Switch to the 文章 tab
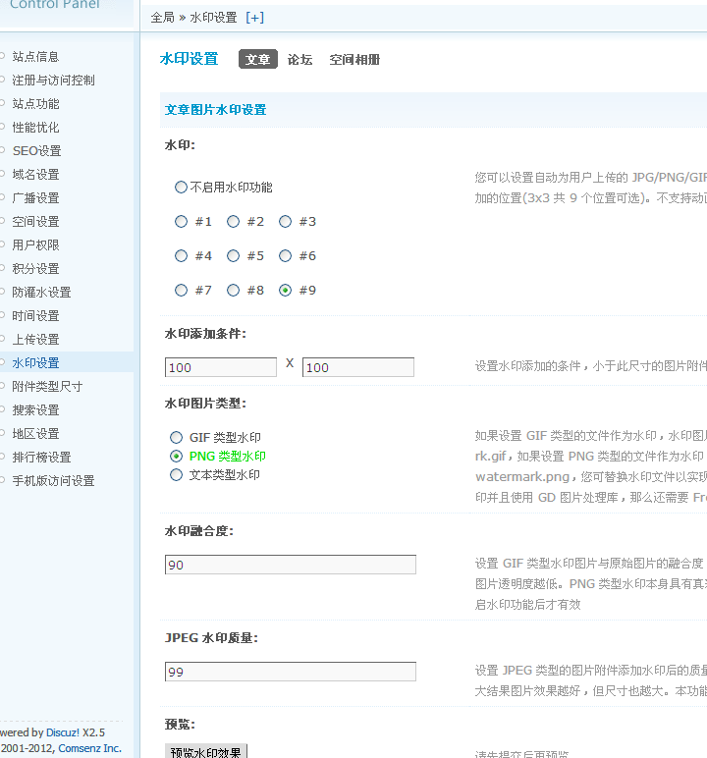This screenshot has width=707, height=758. 257,59
